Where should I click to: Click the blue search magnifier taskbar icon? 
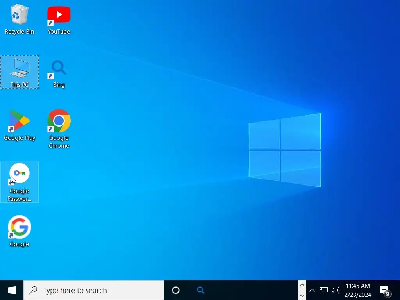point(200,290)
